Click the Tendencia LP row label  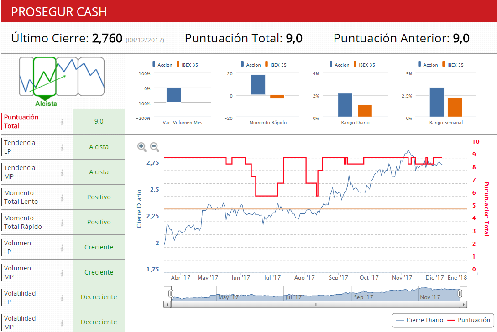[20, 147]
